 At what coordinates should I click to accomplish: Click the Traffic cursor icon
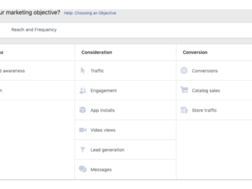click(x=83, y=71)
